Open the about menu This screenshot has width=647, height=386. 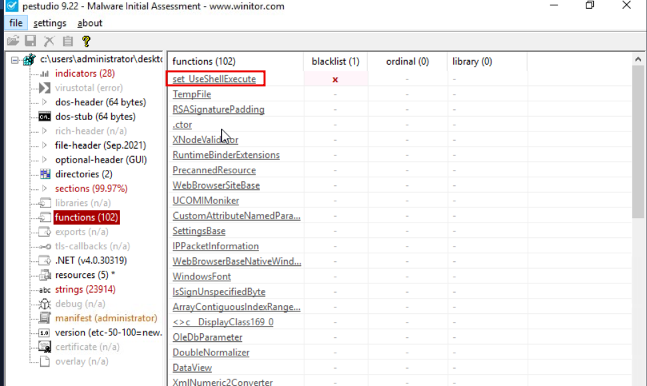tap(90, 23)
